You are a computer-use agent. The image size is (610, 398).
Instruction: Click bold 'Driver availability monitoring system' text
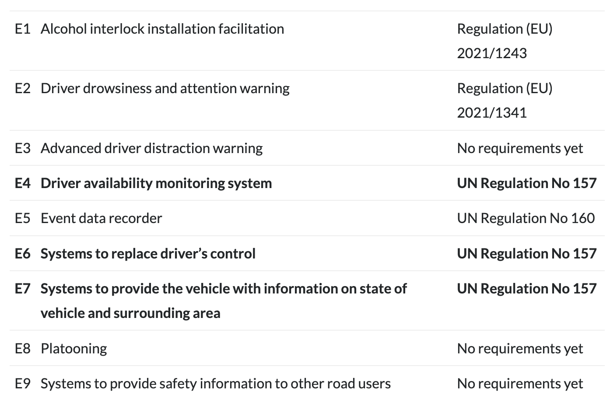(156, 183)
